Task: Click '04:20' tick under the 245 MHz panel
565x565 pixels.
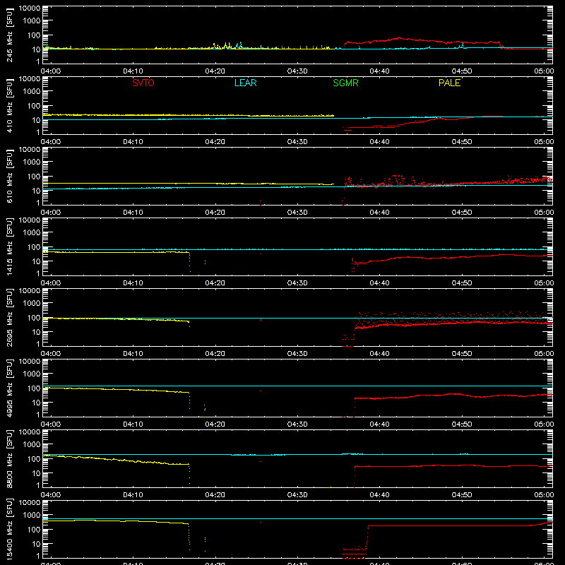Action: 215,71
